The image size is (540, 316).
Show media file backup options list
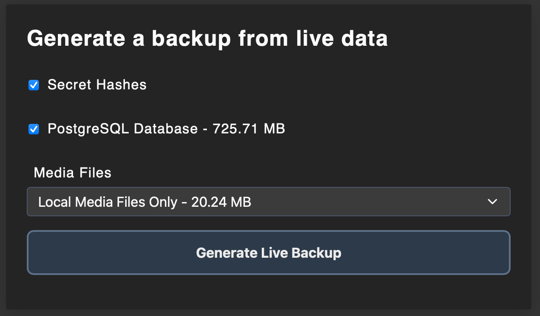click(268, 202)
